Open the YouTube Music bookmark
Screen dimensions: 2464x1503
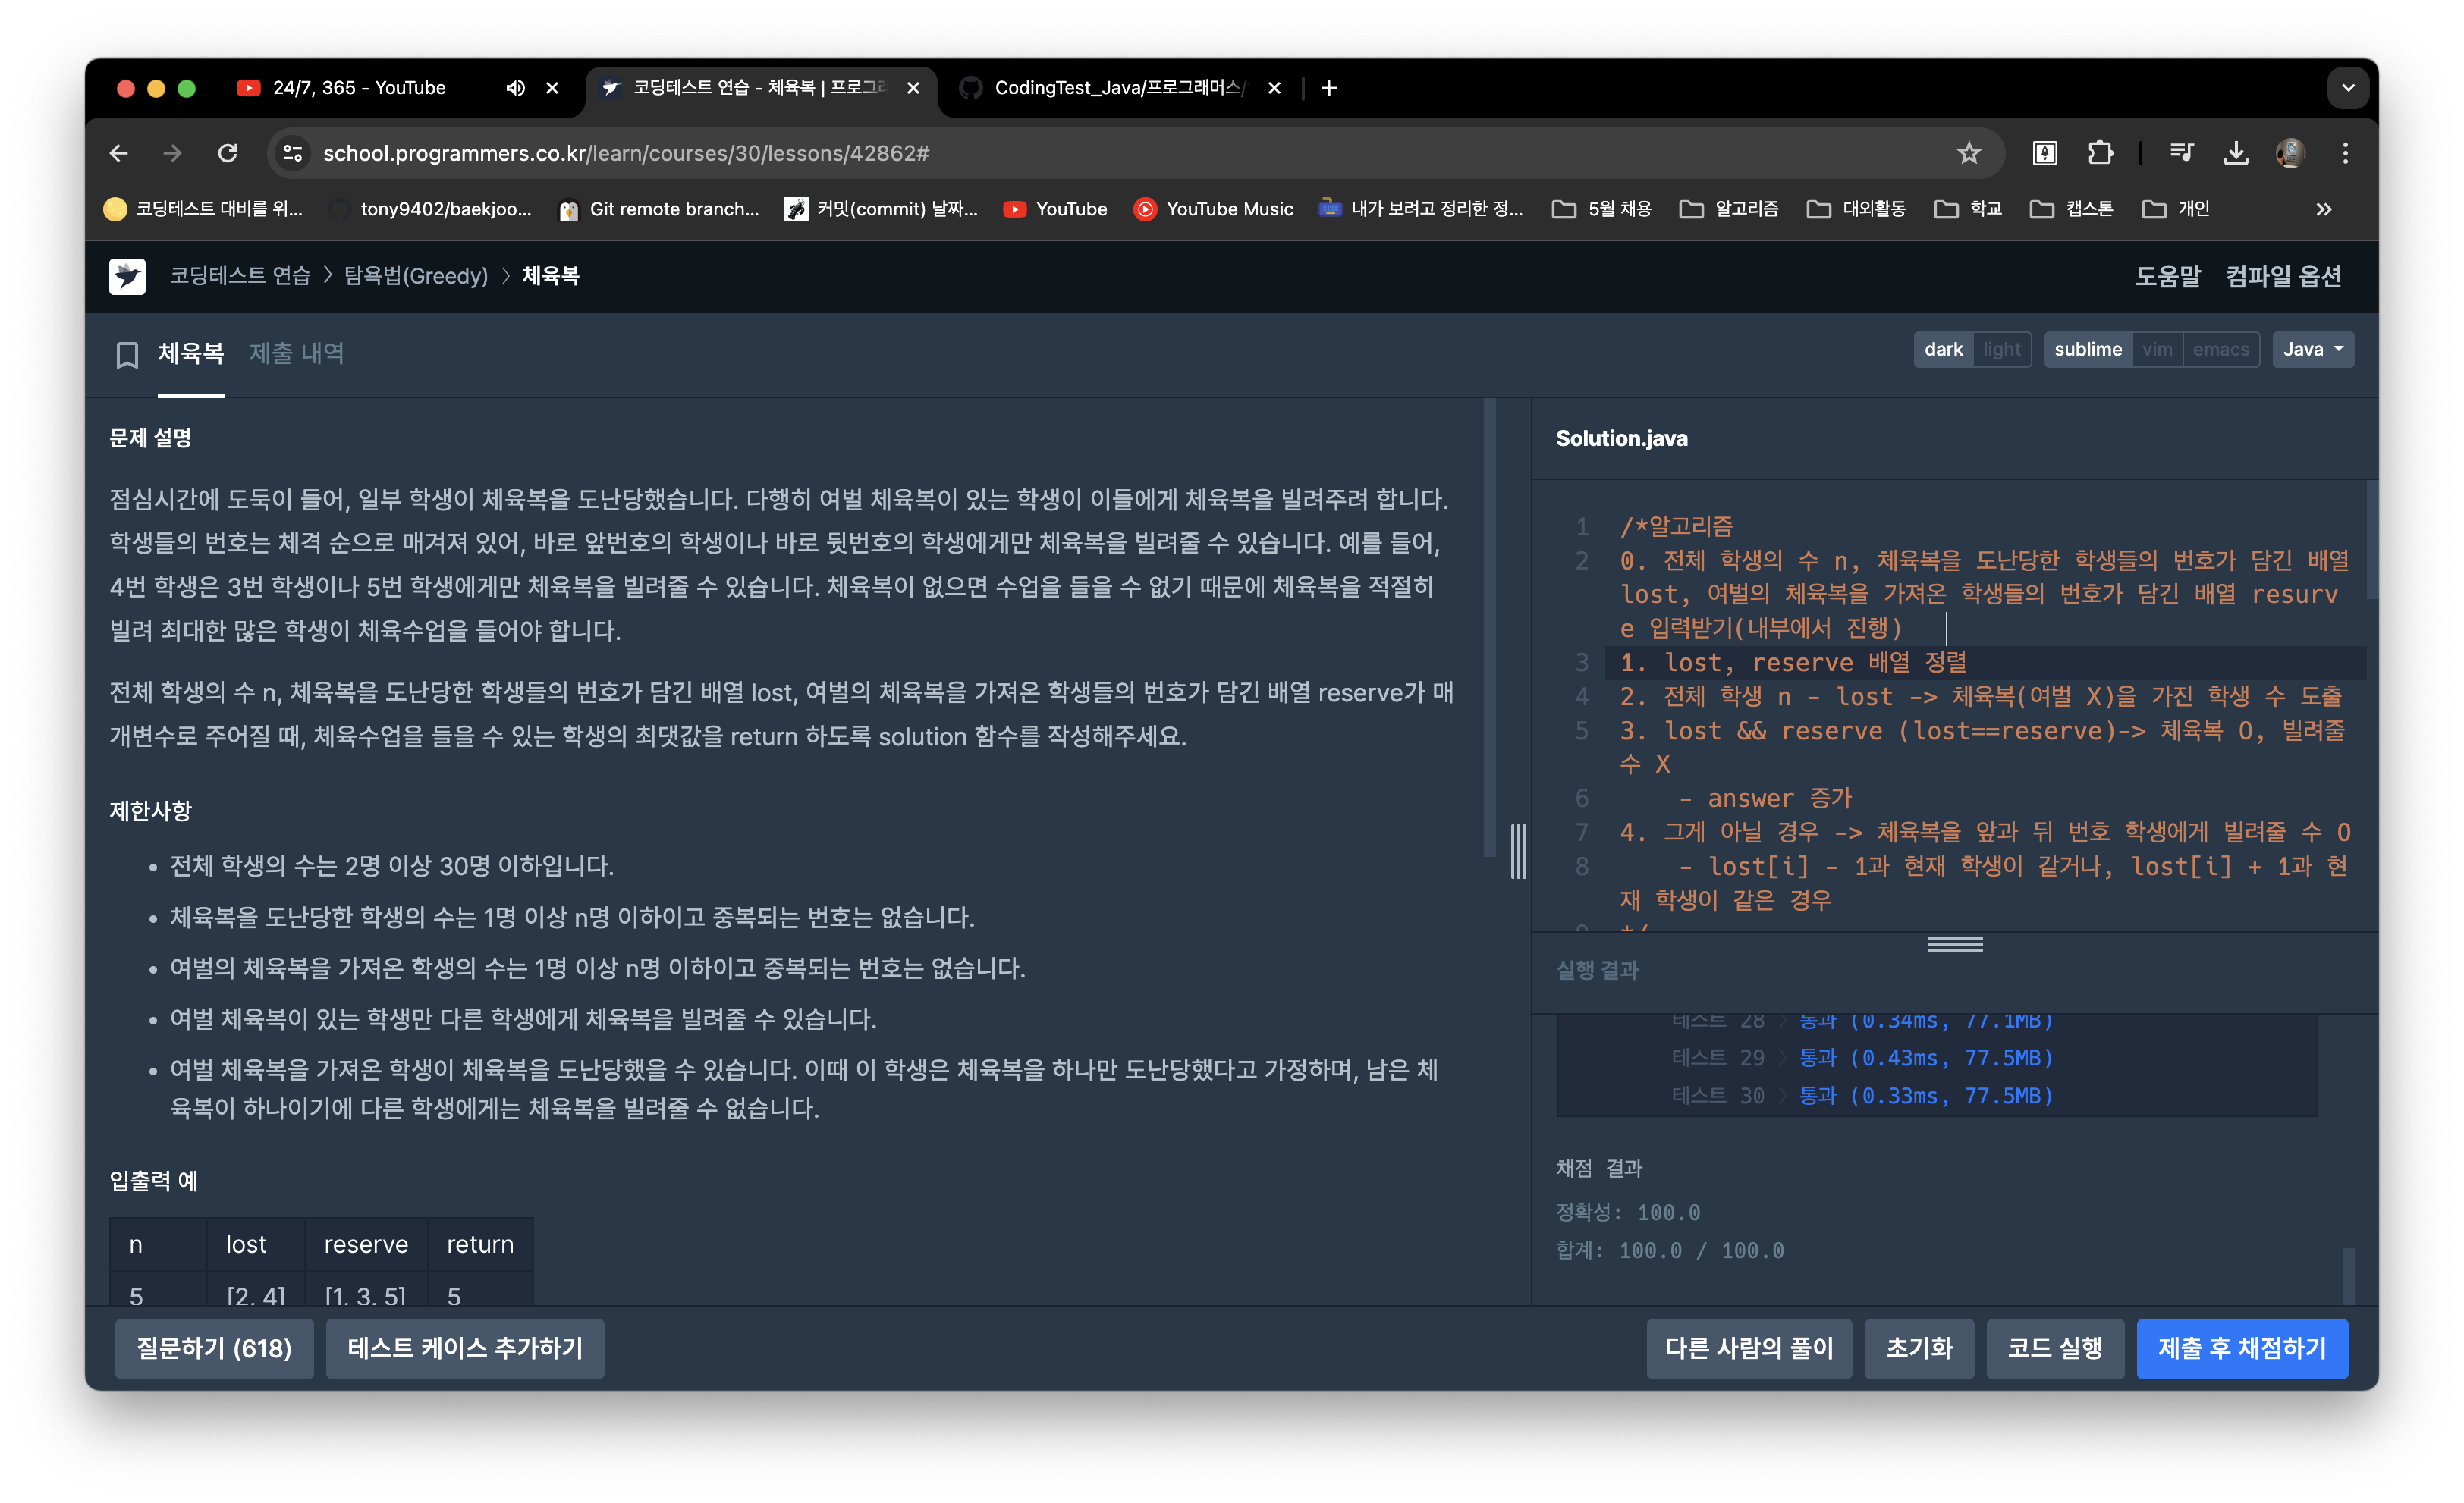1213,209
